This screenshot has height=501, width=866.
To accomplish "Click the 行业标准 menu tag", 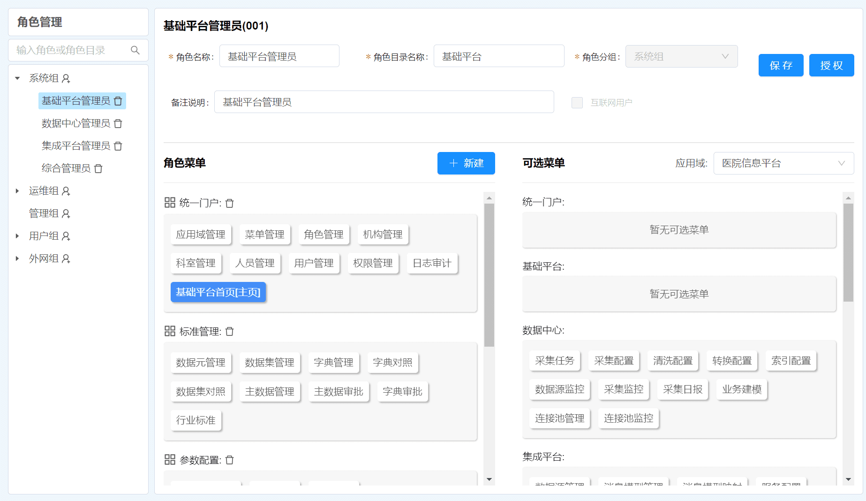I will (x=196, y=420).
